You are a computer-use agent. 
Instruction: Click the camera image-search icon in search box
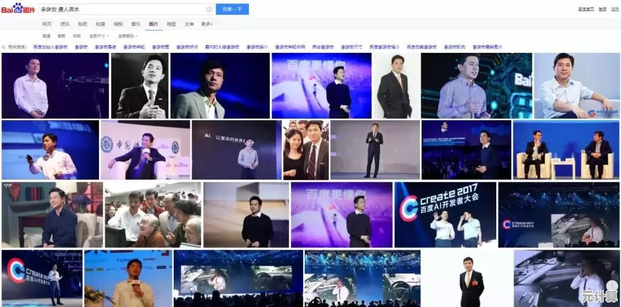coord(209,9)
